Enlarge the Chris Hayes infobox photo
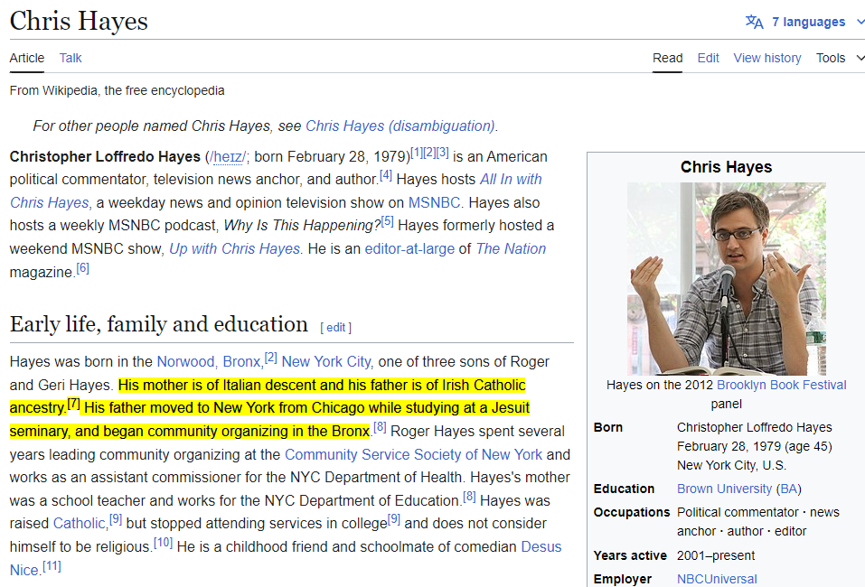 point(726,279)
